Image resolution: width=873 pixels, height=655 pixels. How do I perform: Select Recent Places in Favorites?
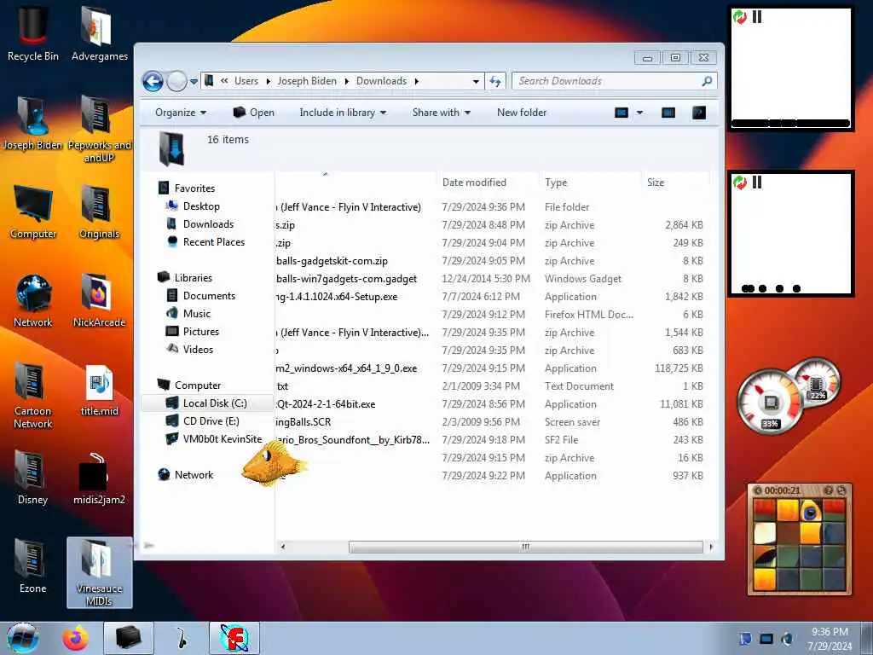(206, 241)
